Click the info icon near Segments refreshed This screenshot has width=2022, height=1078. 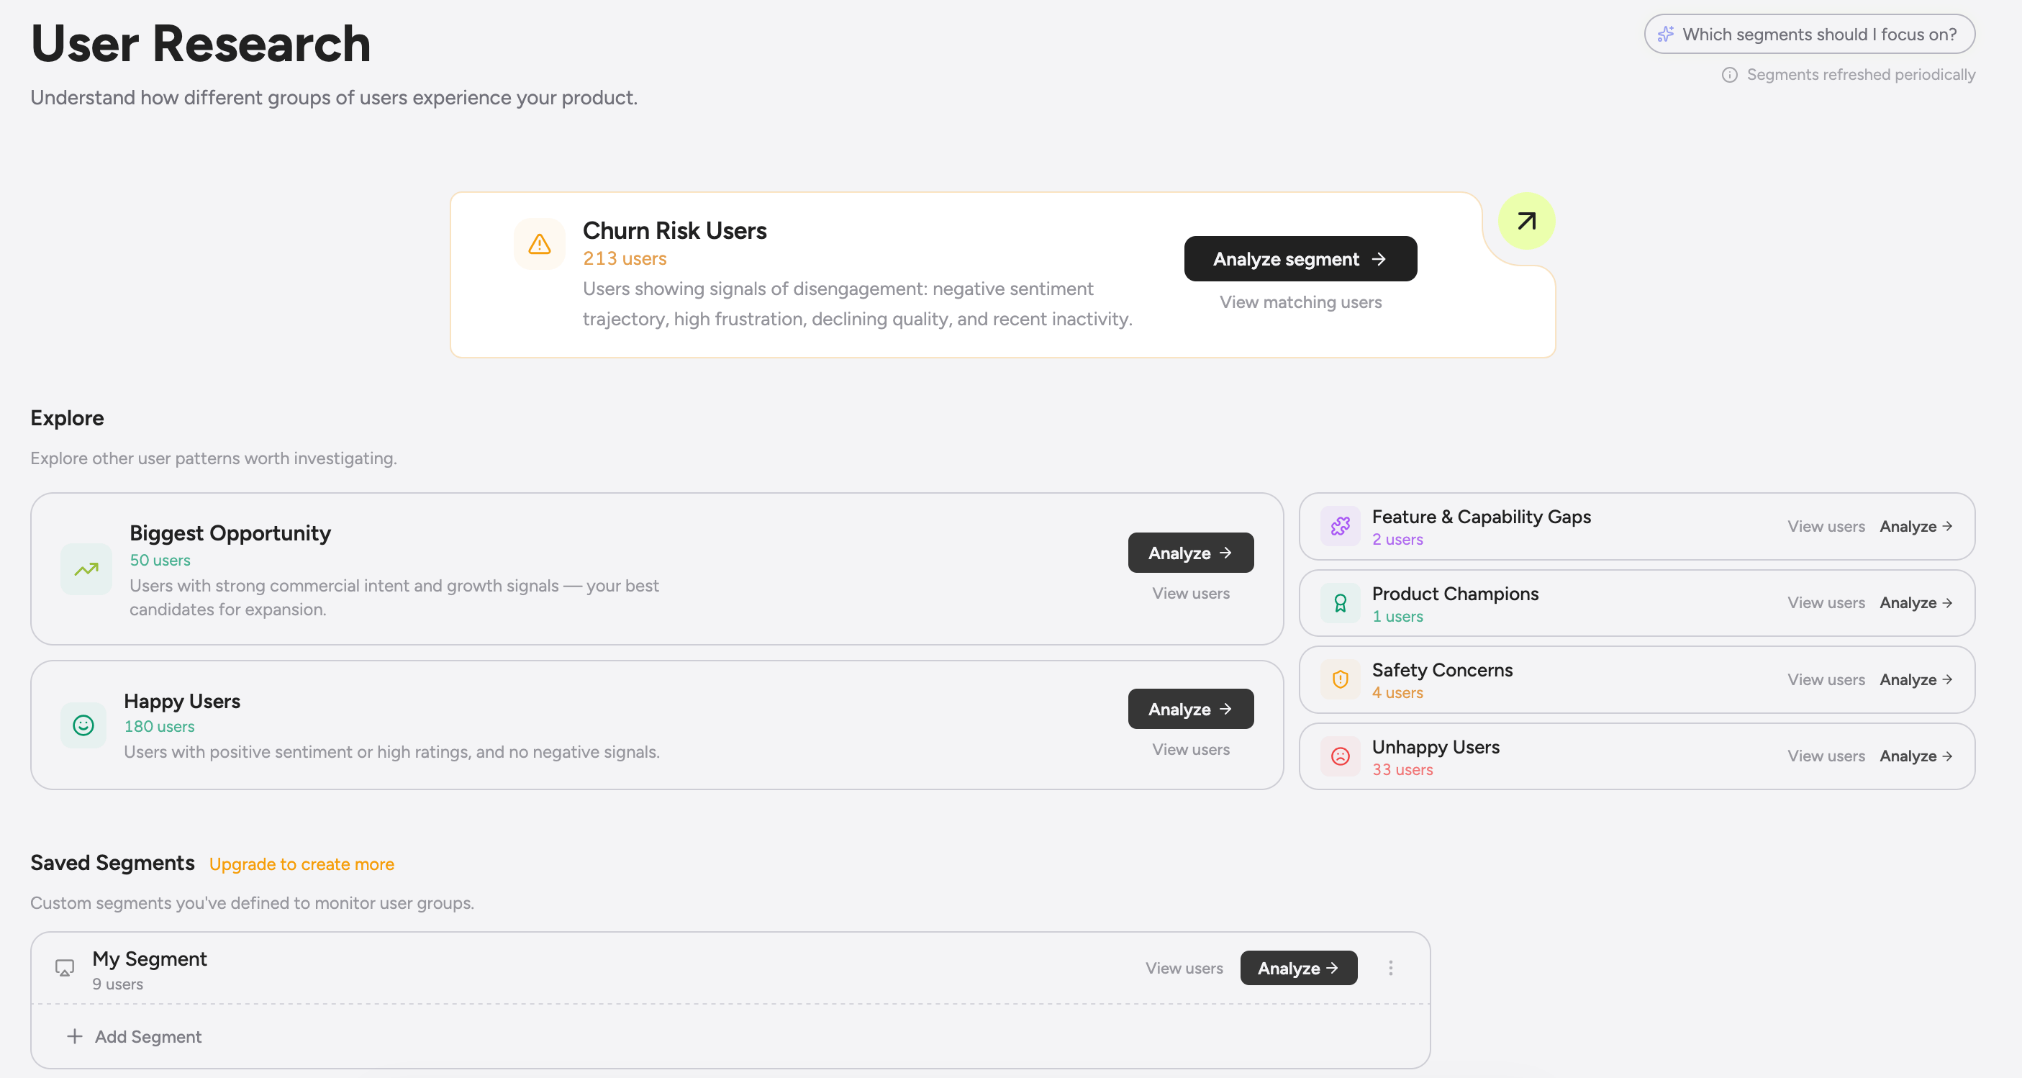point(1729,75)
